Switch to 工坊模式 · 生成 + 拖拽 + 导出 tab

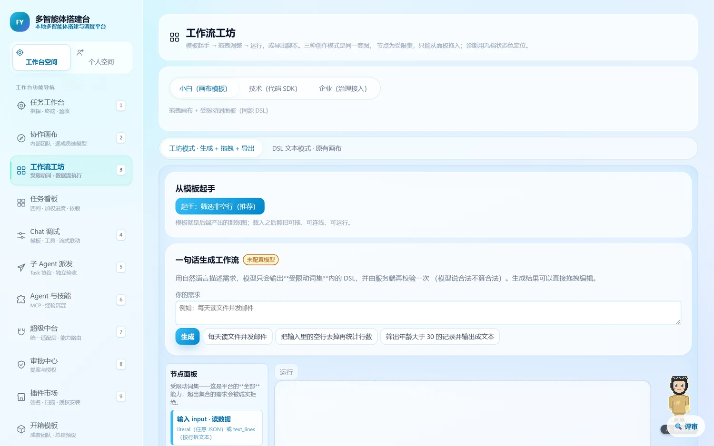(x=212, y=148)
